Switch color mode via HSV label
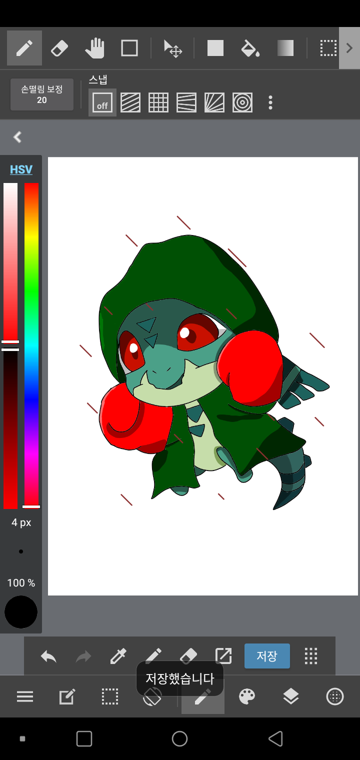 coord(21,169)
